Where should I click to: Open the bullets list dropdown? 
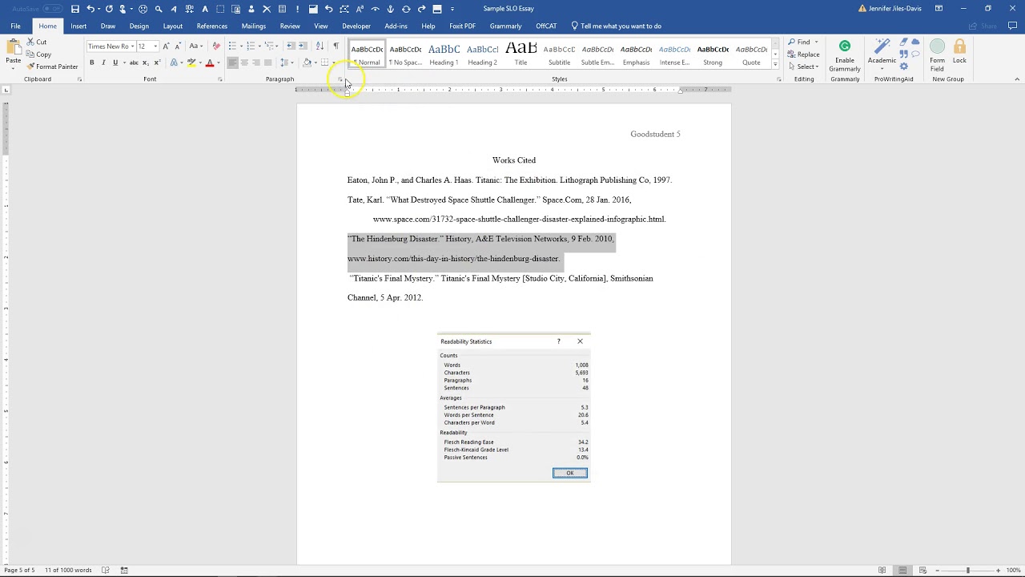tap(241, 46)
